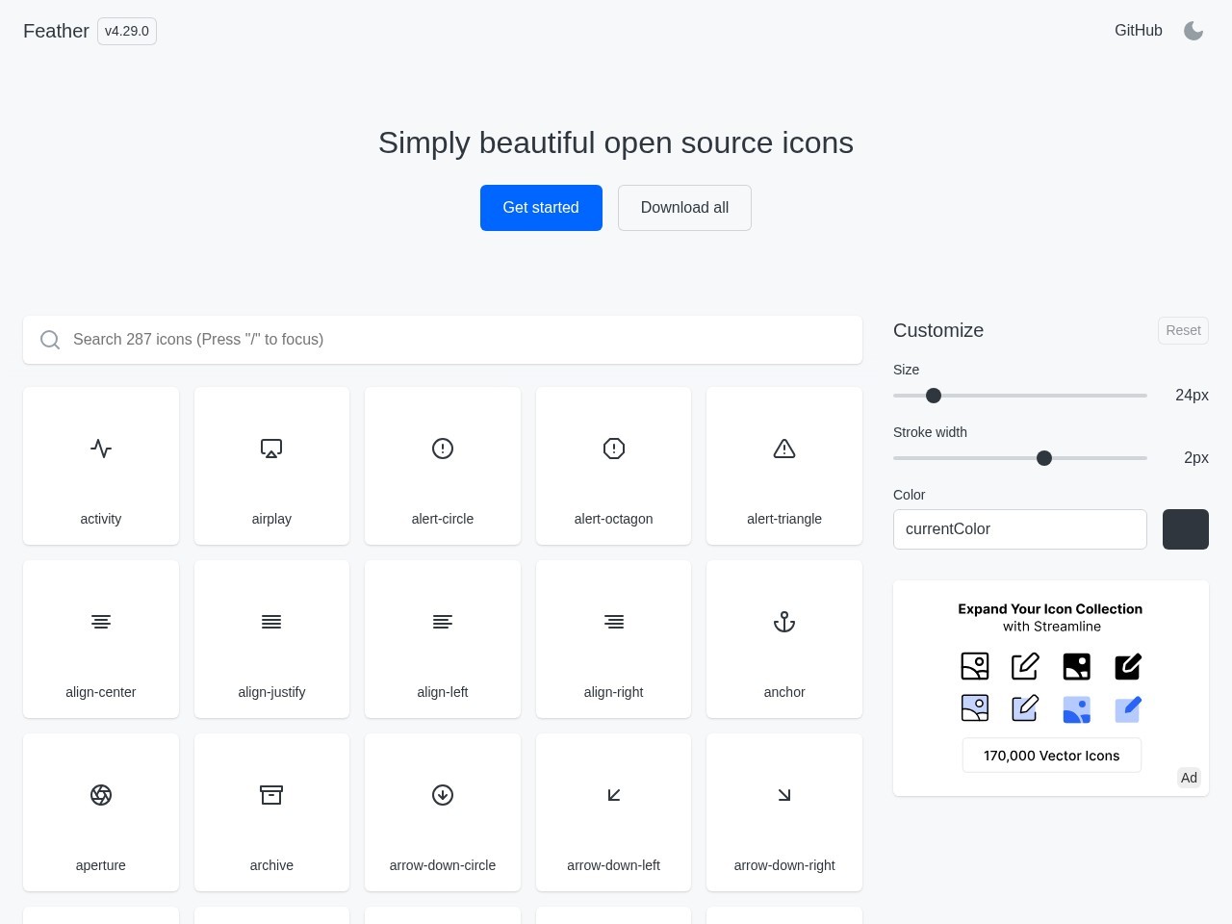The image size is (1232, 924).
Task: Toggle dark mode with the moon icon
Action: coord(1193,31)
